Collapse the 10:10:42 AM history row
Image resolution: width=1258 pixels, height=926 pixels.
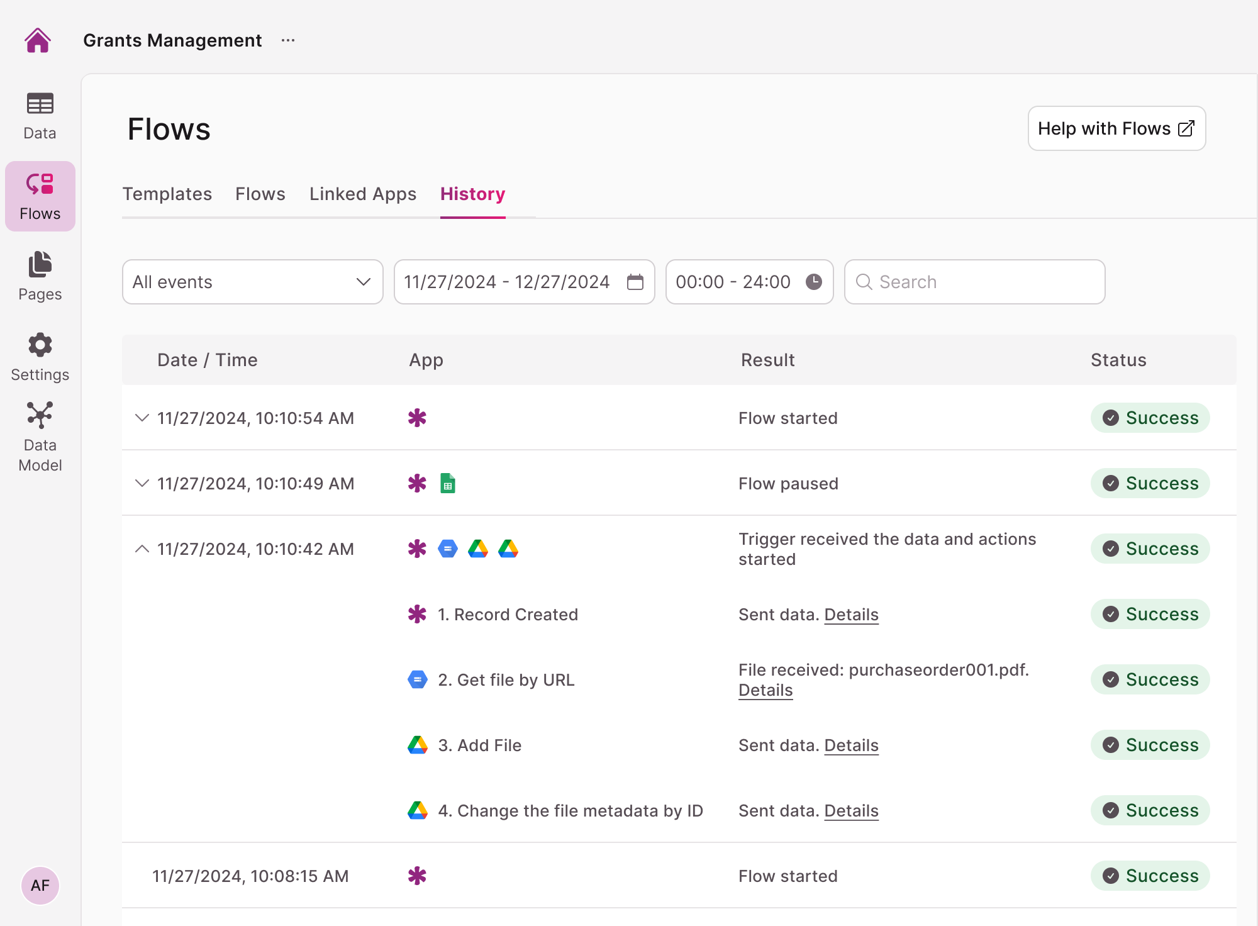(142, 549)
